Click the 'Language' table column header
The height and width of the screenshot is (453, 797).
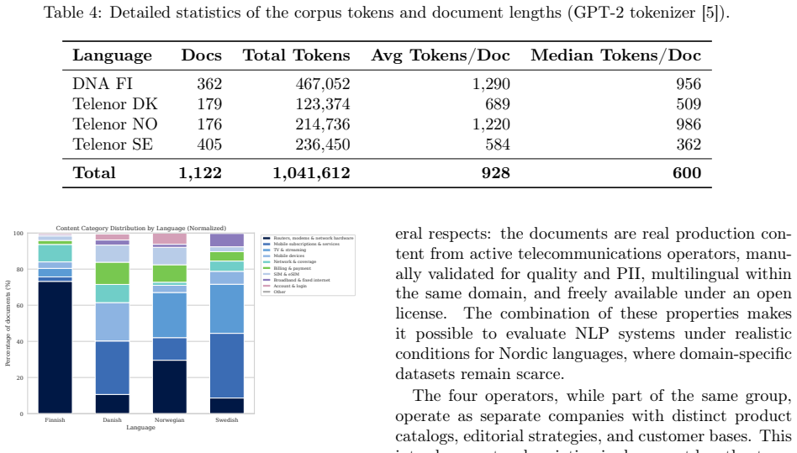pyautogui.click(x=113, y=55)
